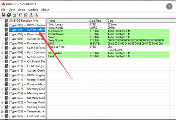Select the Product Name row name

point(56,34)
